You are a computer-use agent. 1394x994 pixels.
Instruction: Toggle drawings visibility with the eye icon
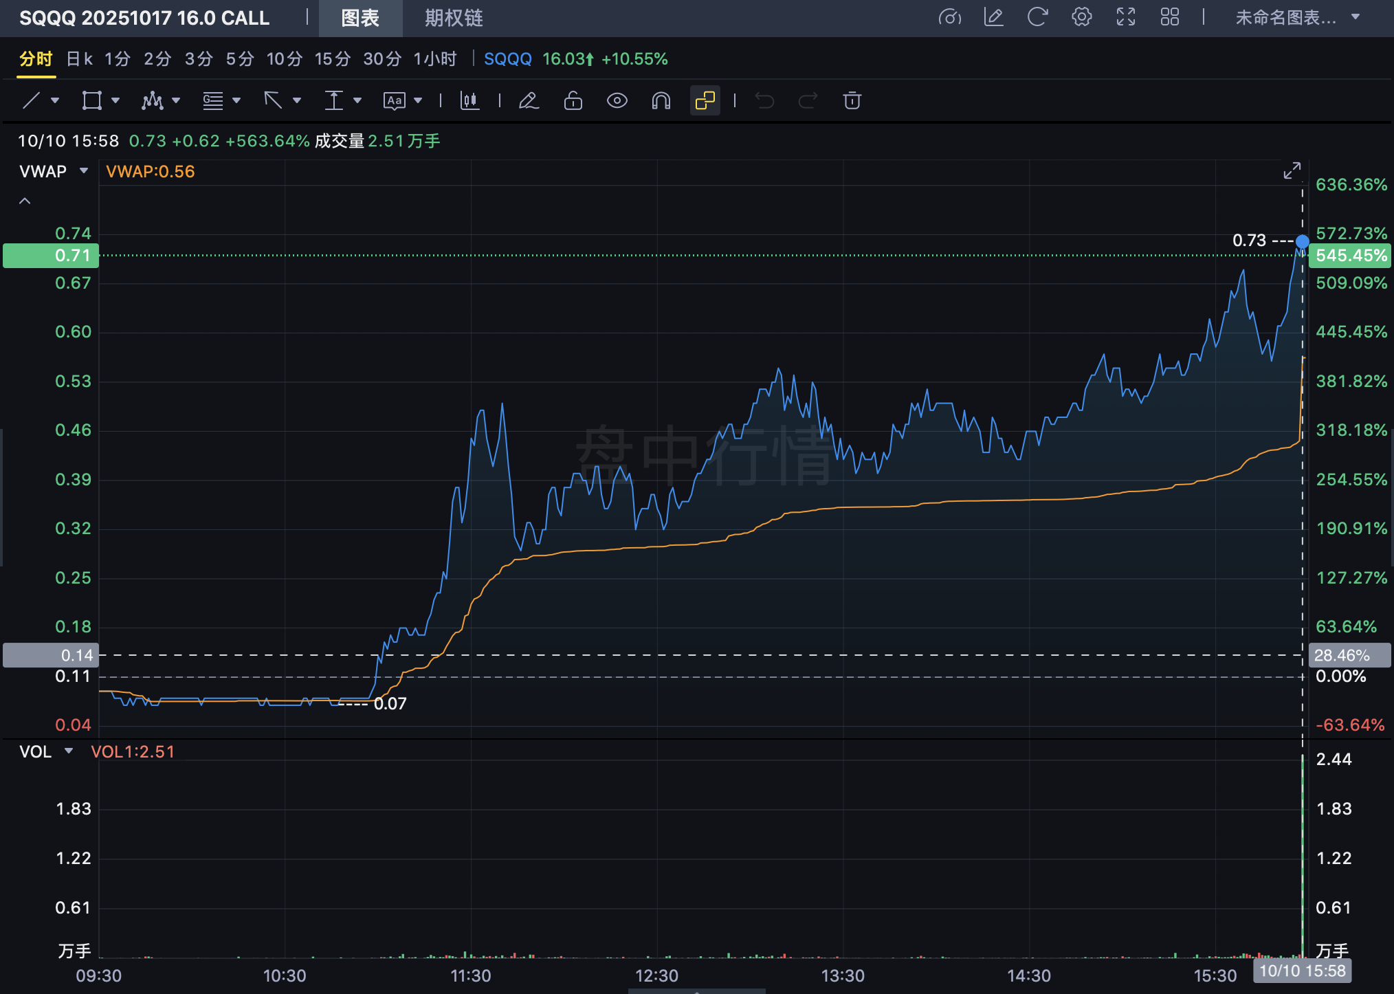(617, 101)
